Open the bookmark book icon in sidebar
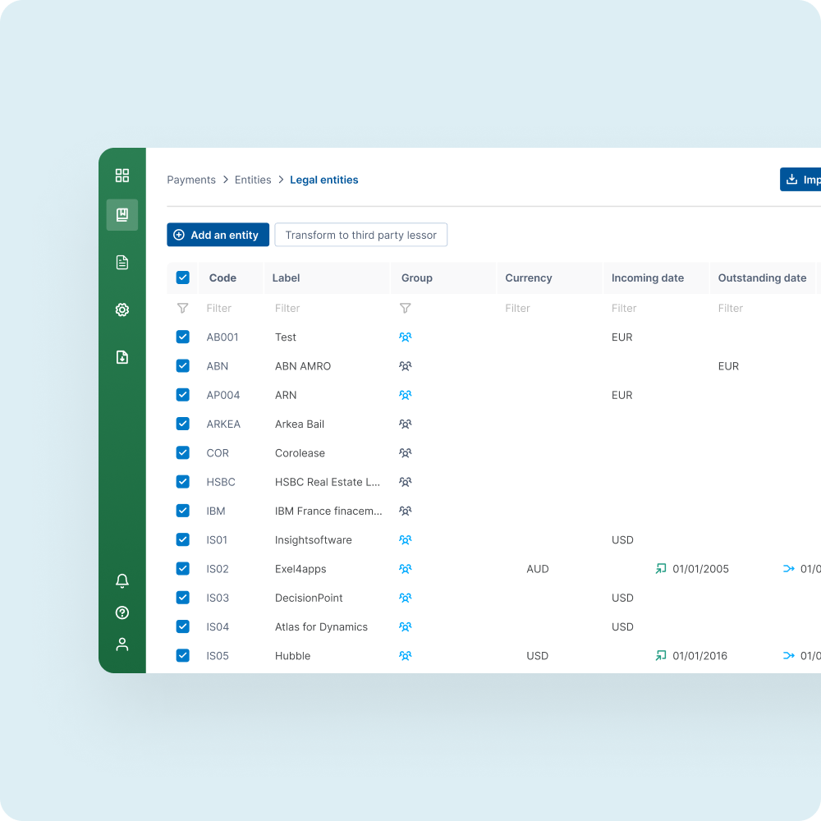Screen dimensions: 821x821 (122, 214)
